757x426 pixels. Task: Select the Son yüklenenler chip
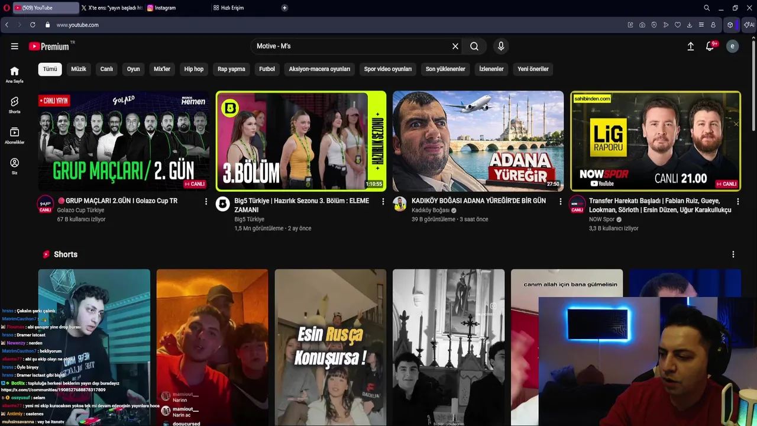point(445,69)
